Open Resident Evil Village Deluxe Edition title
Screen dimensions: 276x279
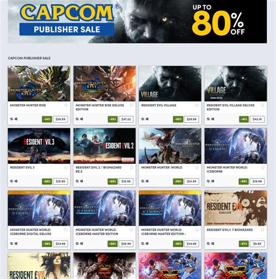231,107
